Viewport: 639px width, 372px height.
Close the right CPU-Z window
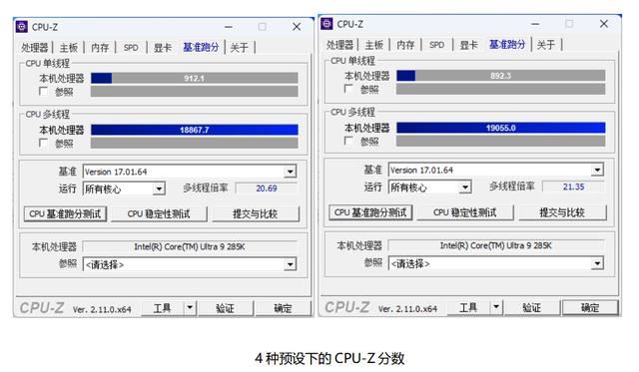point(604,24)
